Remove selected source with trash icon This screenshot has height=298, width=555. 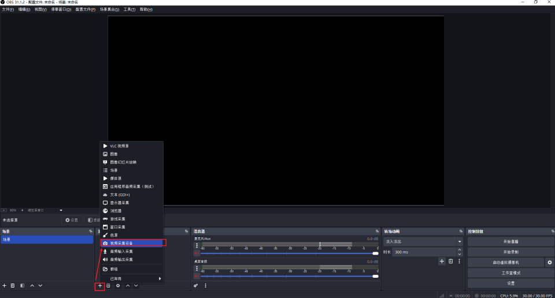pyautogui.click(x=108, y=286)
